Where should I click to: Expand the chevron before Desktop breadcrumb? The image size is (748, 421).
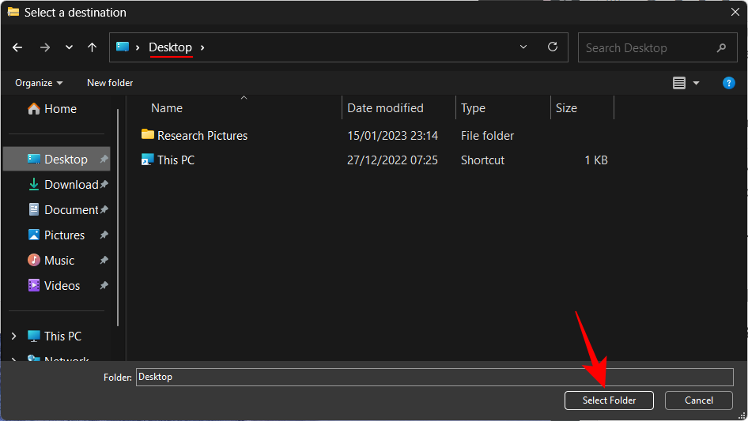[x=138, y=47]
